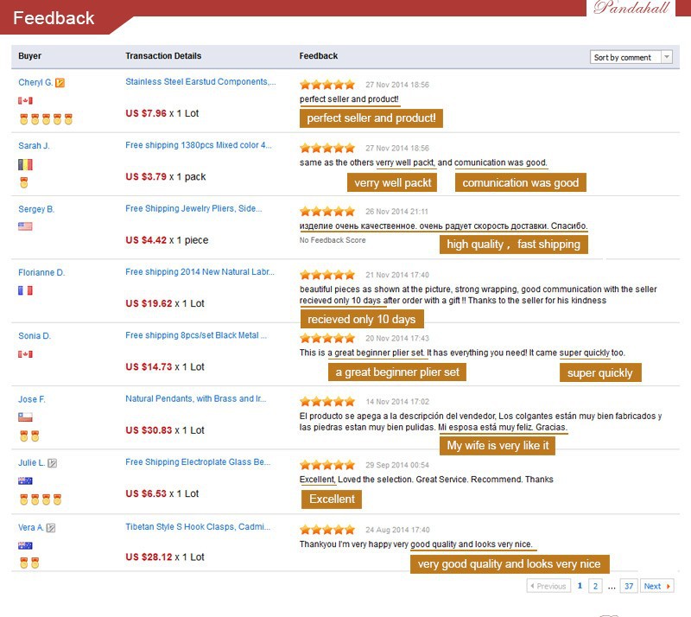The height and width of the screenshot is (617, 691).
Task: Open the Sort by comment dropdown
Action: coord(631,57)
